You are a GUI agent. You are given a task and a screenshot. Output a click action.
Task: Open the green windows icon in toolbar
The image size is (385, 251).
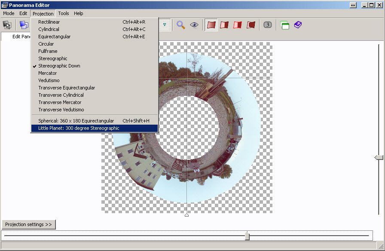pyautogui.click(x=284, y=25)
